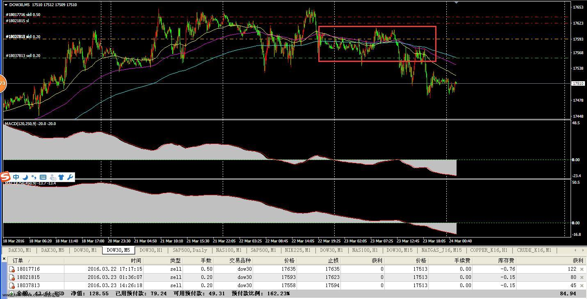Click the 净值: 128.55 equity text
The height and width of the screenshot is (299, 587).
[90, 294]
